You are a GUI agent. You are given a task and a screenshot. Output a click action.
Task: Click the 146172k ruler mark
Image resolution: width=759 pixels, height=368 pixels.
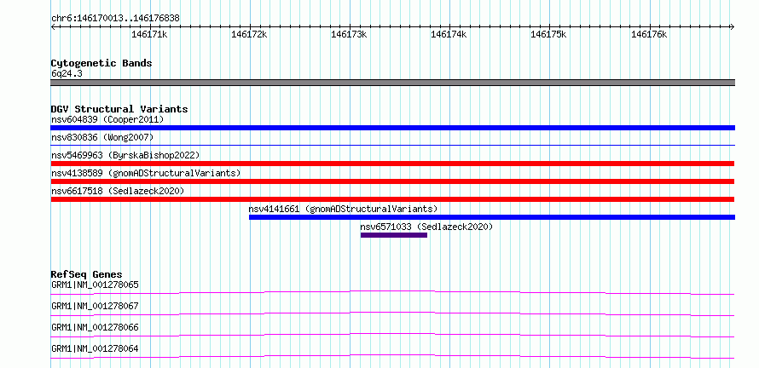click(x=249, y=35)
